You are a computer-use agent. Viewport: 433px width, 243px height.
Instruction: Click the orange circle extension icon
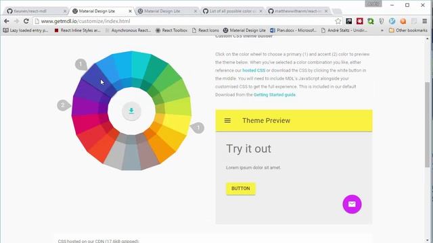point(403,21)
